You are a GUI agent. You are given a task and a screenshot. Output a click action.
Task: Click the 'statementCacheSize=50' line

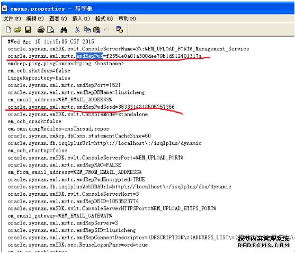click(79, 136)
